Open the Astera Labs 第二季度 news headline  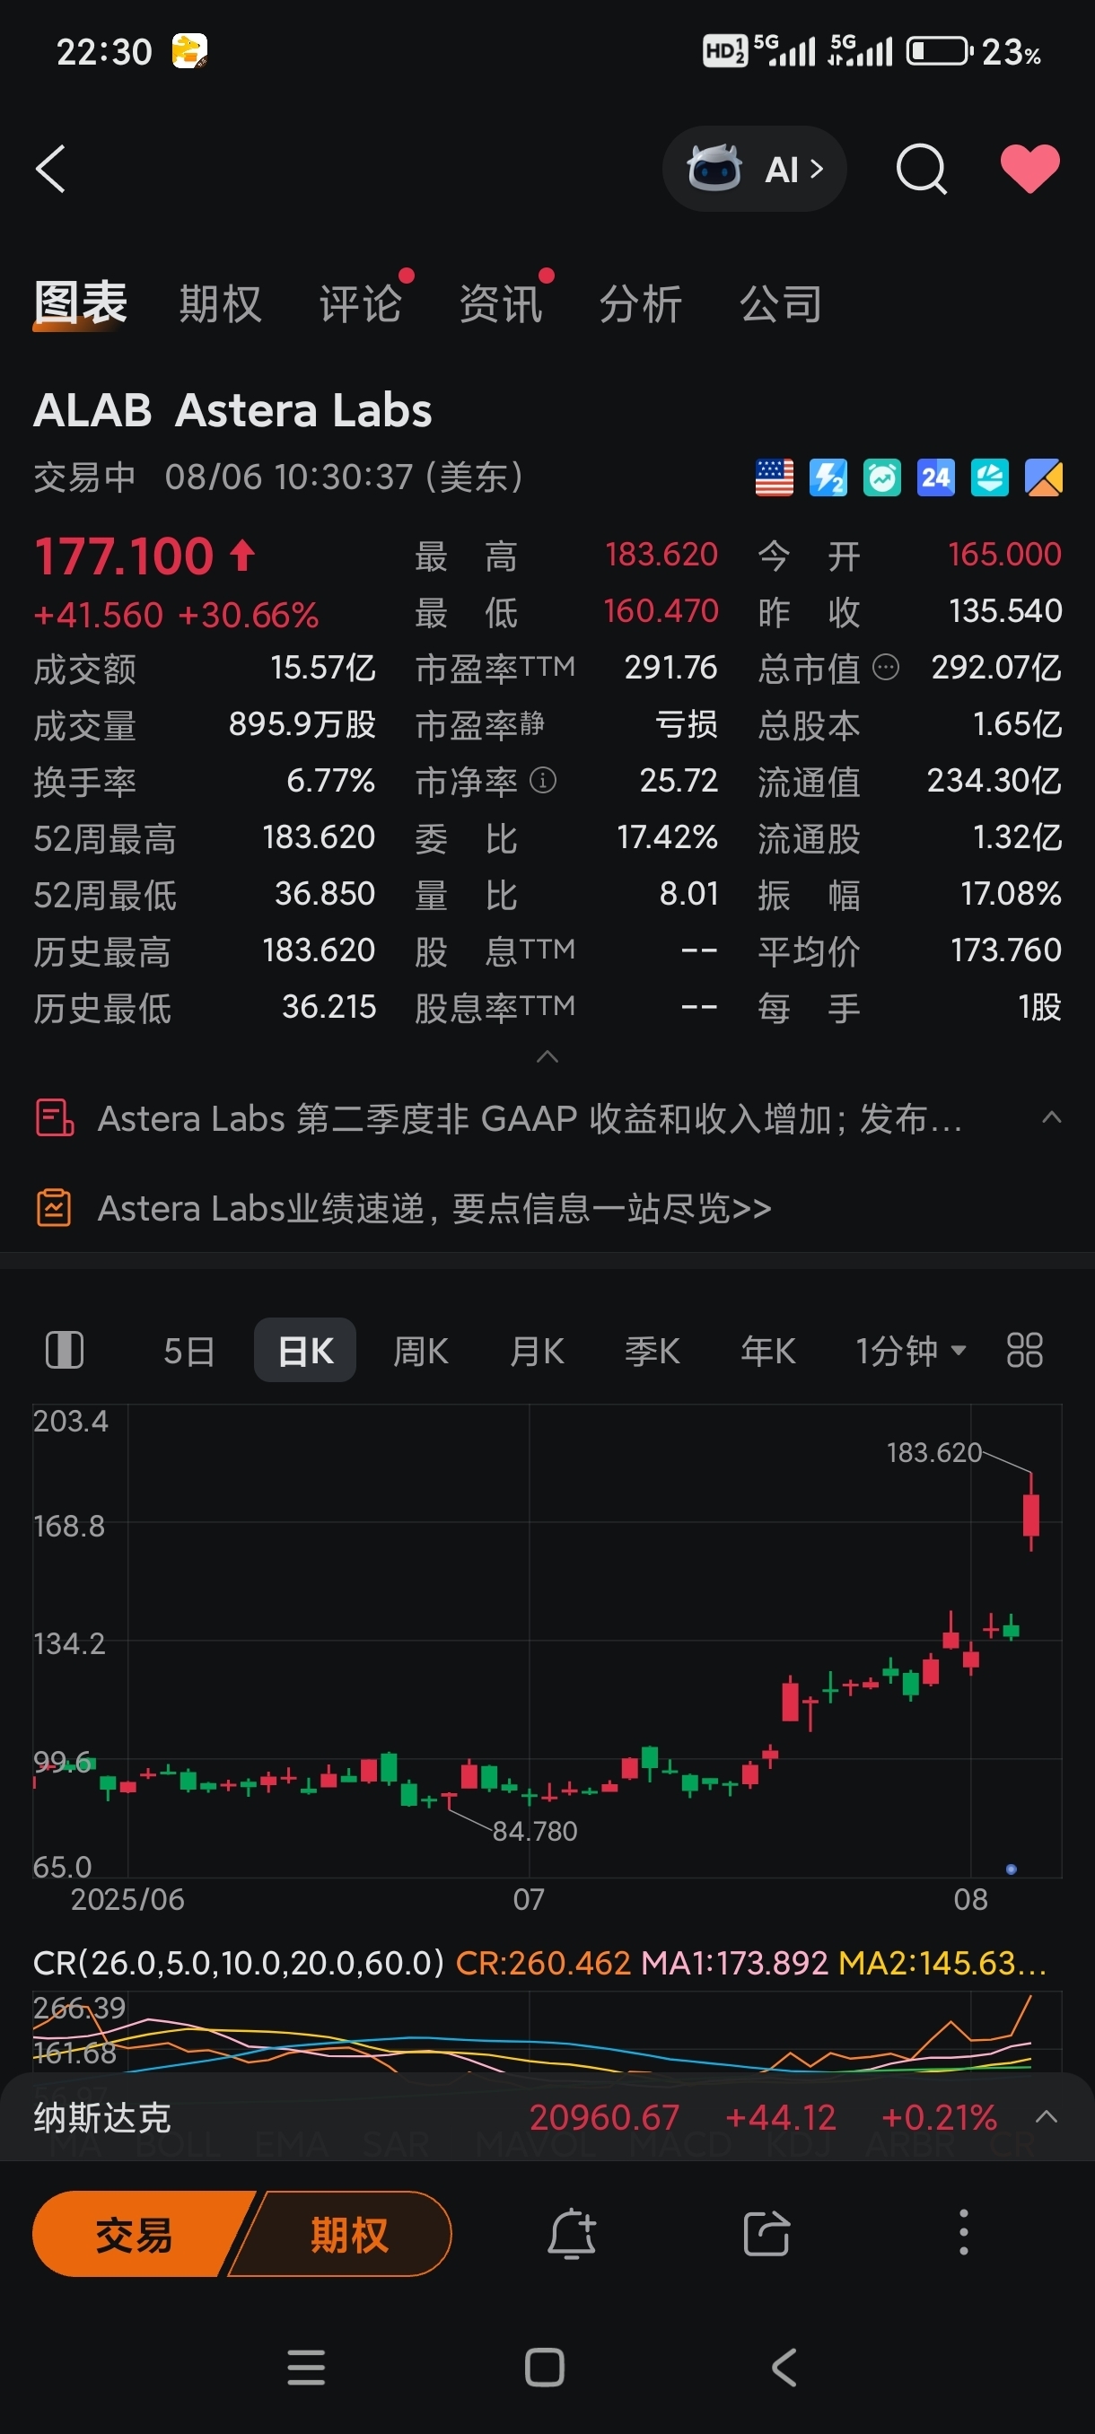530,1119
